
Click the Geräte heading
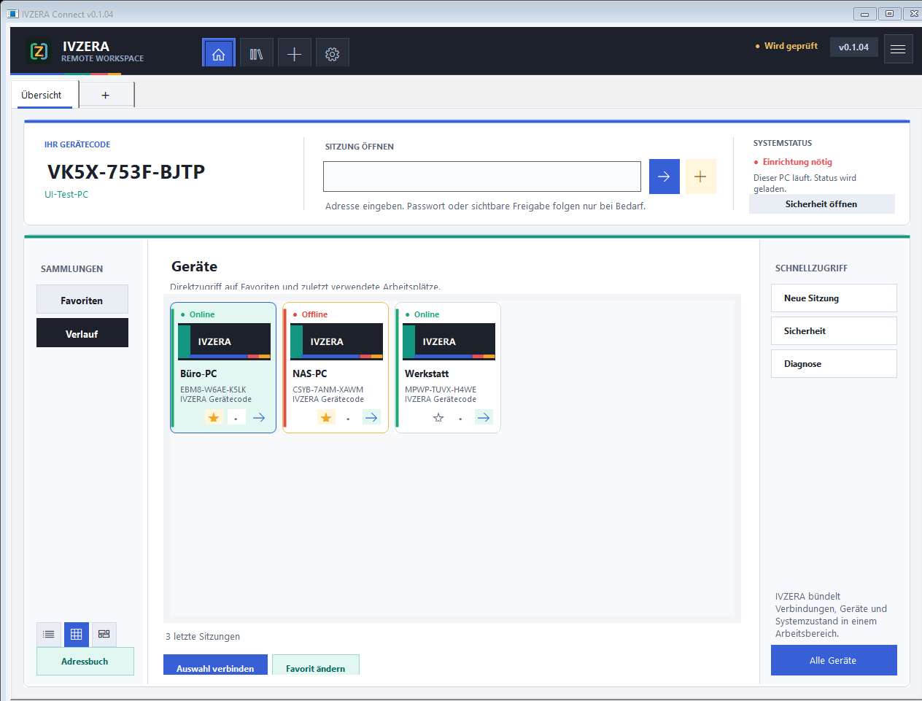(x=195, y=266)
